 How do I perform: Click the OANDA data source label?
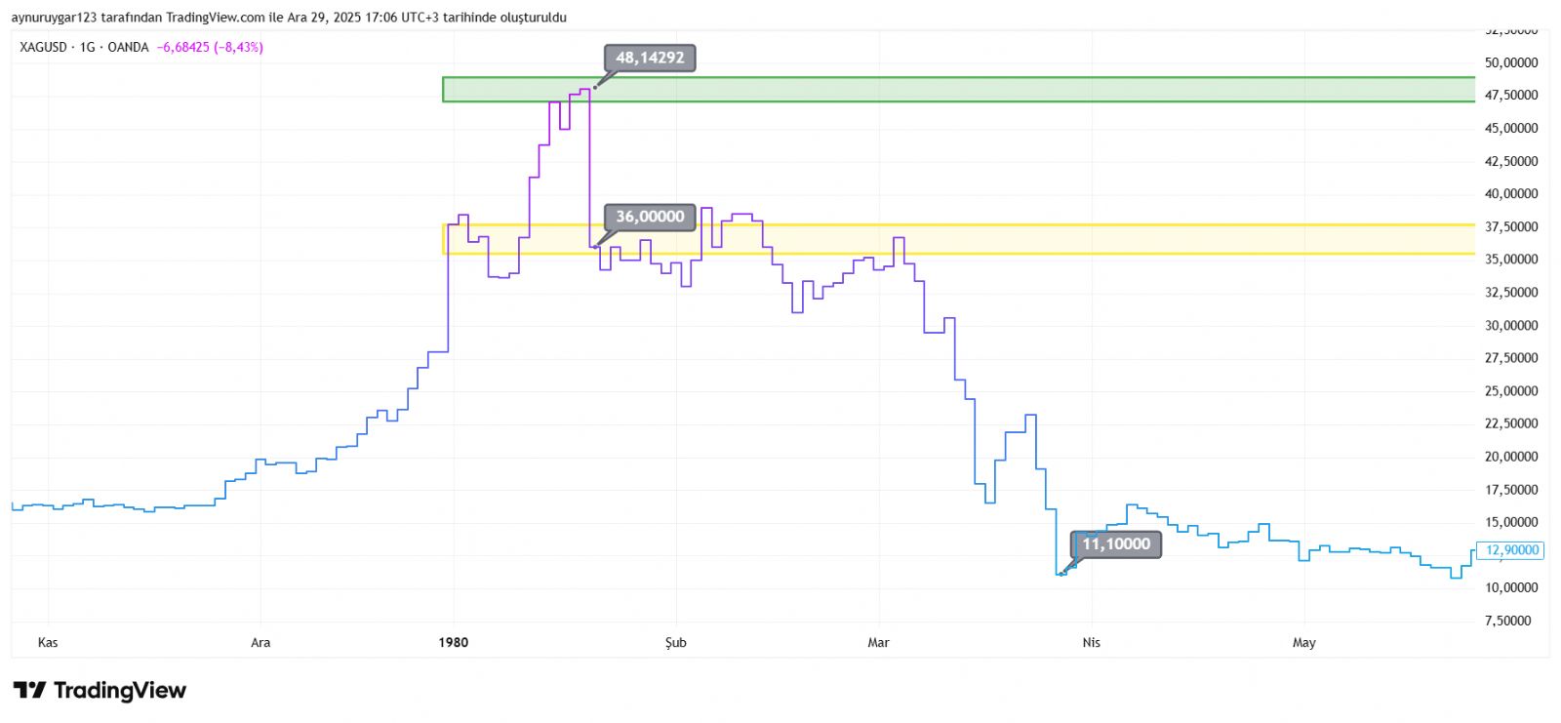pyautogui.click(x=128, y=47)
